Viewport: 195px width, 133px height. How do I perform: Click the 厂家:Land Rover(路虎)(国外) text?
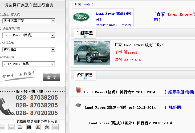click(140, 45)
